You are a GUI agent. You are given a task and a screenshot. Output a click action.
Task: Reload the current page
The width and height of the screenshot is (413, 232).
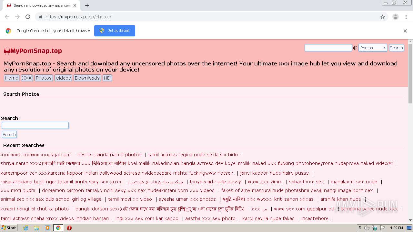tap(28, 17)
